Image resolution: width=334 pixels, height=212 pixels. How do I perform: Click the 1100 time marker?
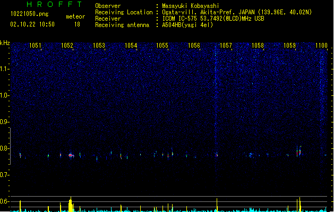[x=321, y=45]
